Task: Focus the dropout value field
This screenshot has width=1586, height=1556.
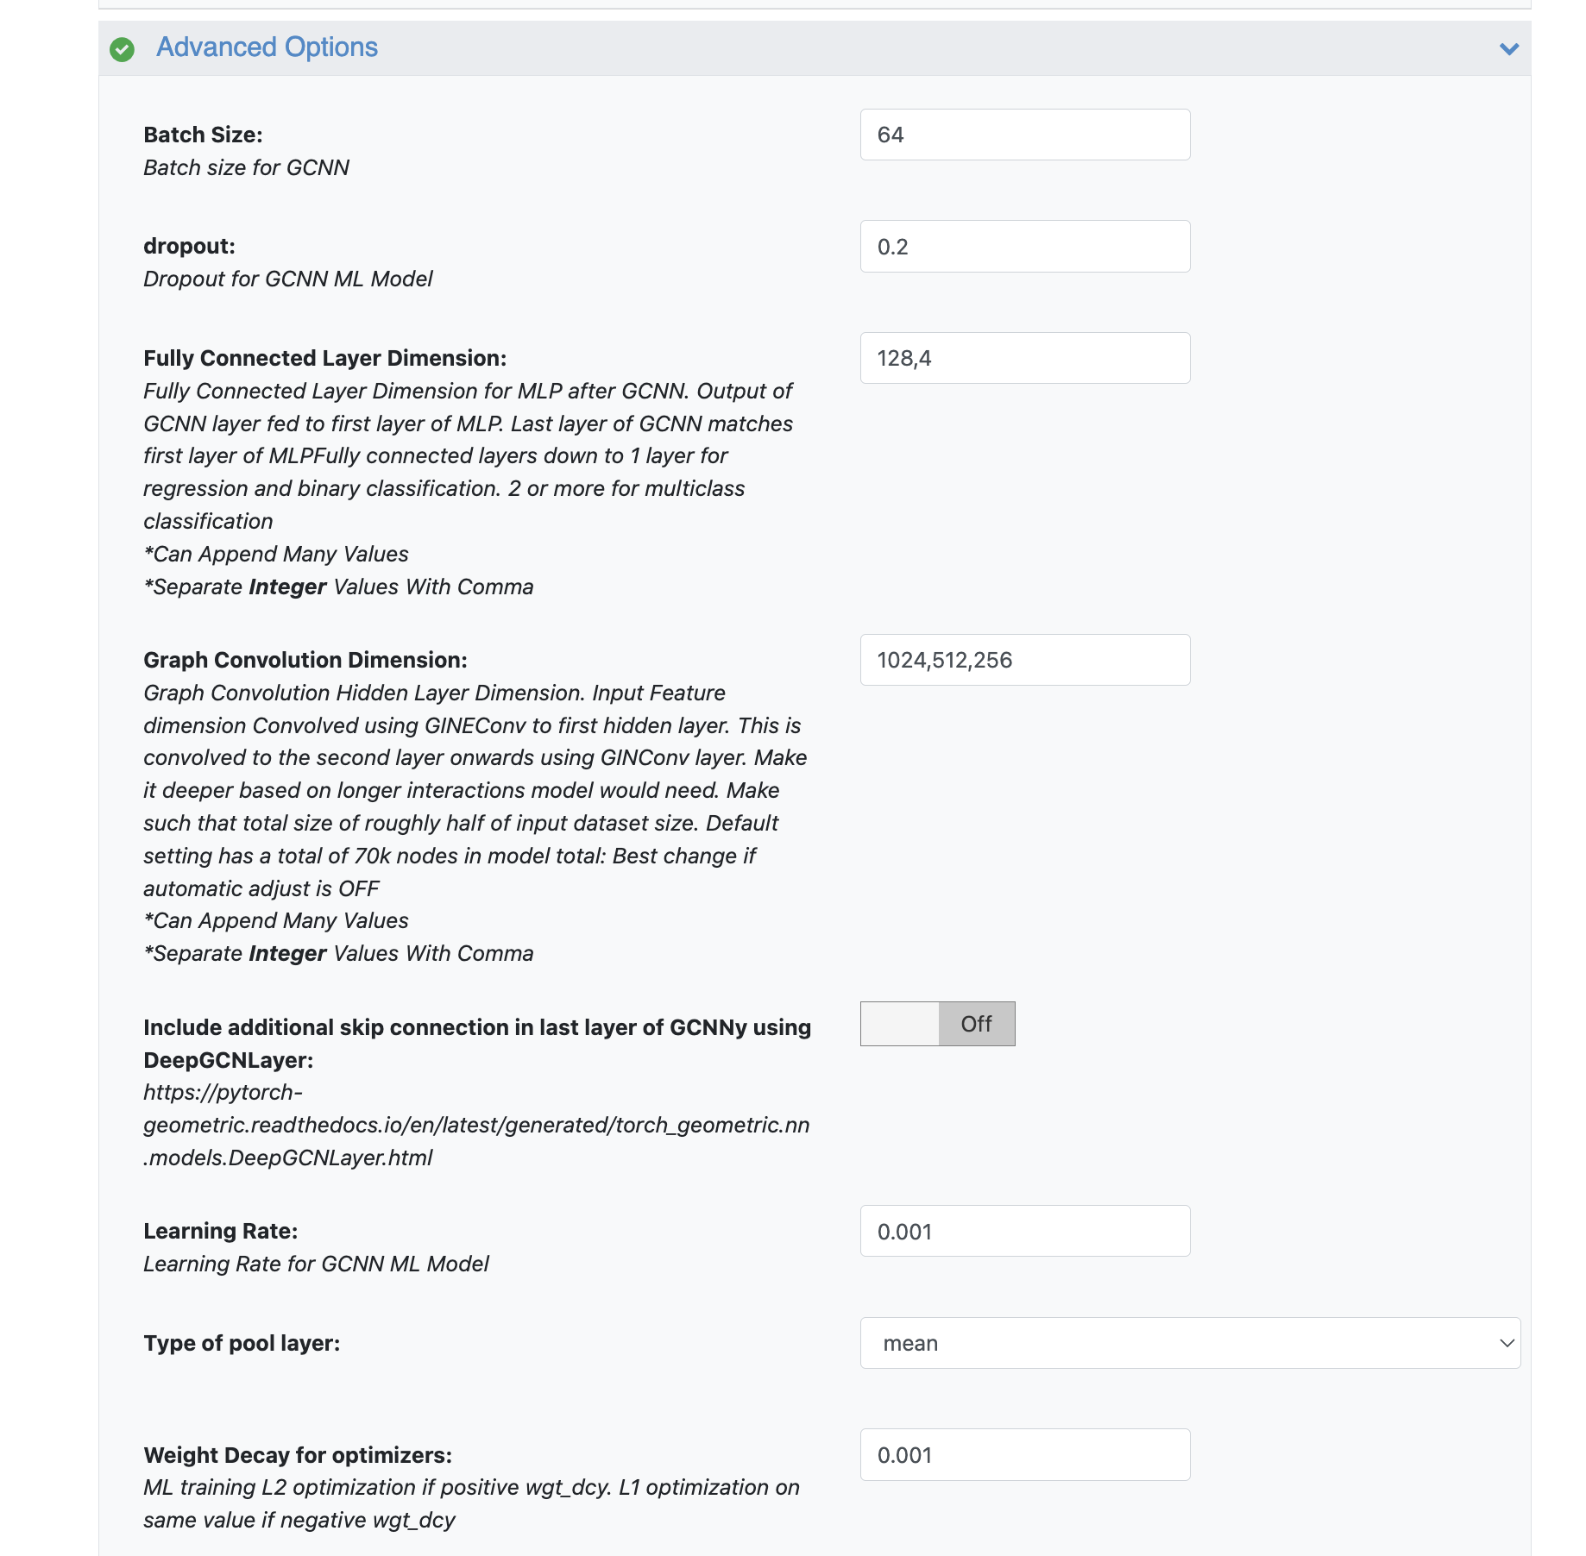Action: click(1024, 247)
